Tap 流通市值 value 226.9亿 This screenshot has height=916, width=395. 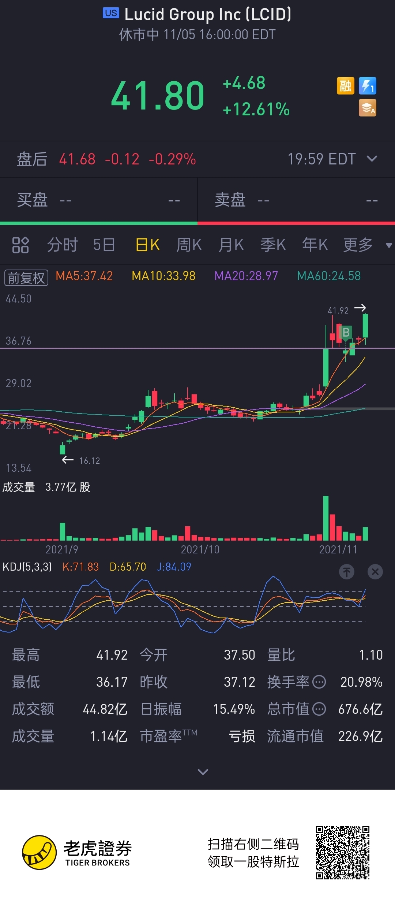point(361,736)
